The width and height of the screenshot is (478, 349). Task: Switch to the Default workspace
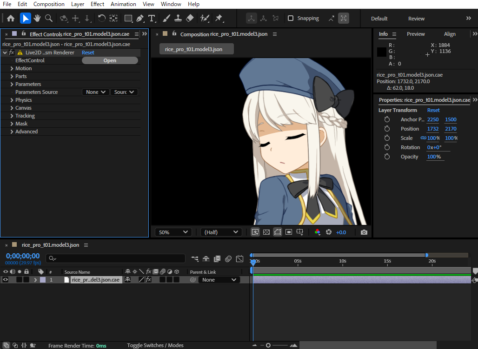[379, 19]
